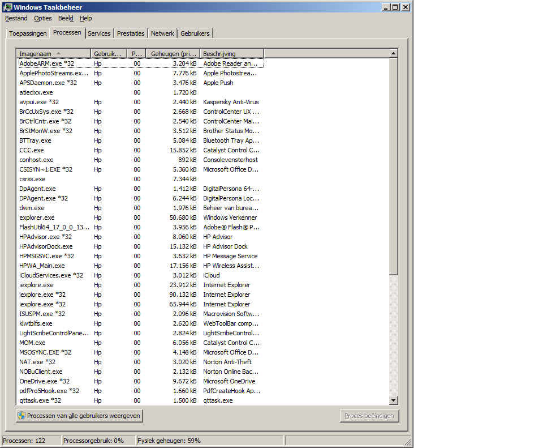Select the BrCcUxSys.exe *32 row
The width and height of the screenshot is (543, 448).
click(141, 112)
